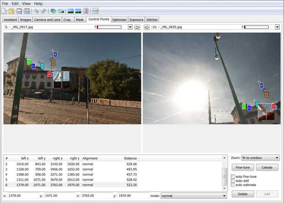The height and width of the screenshot is (203, 284).
Task: Open the mode normal dropdown
Action: [x=194, y=196]
